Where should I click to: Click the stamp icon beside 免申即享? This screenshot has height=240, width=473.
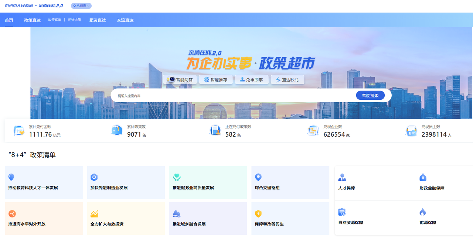click(242, 80)
